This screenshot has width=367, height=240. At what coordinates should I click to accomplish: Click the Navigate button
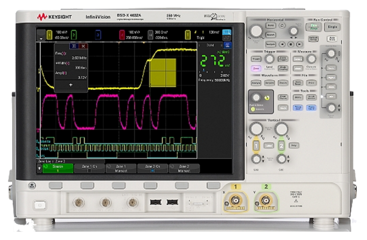(271, 44)
